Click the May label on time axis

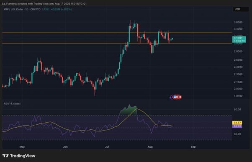point(22,147)
